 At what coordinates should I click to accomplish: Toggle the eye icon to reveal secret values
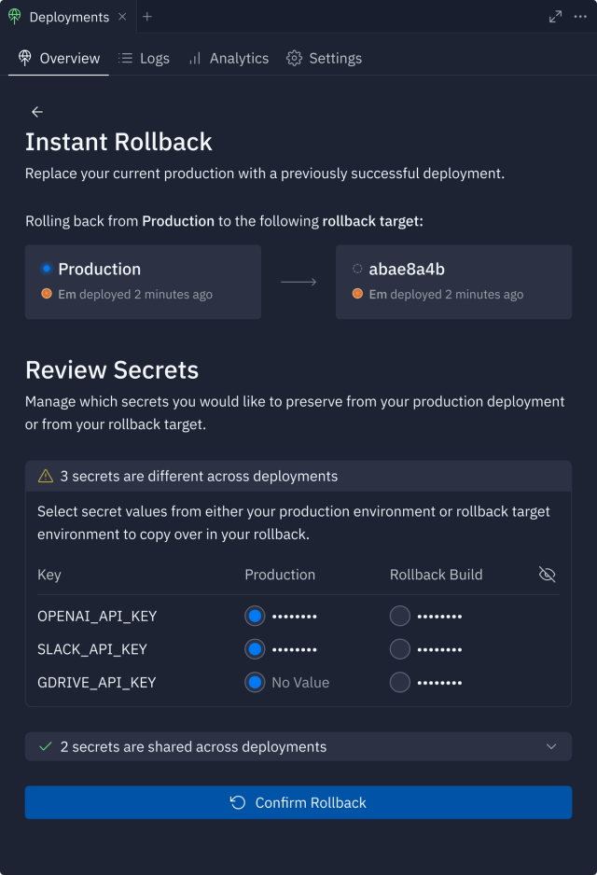pos(548,574)
